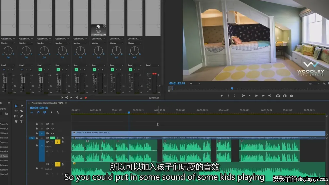The image size is (329, 185).
Task: Select the Pen tool
Action: pyautogui.click(x=22, y=116)
